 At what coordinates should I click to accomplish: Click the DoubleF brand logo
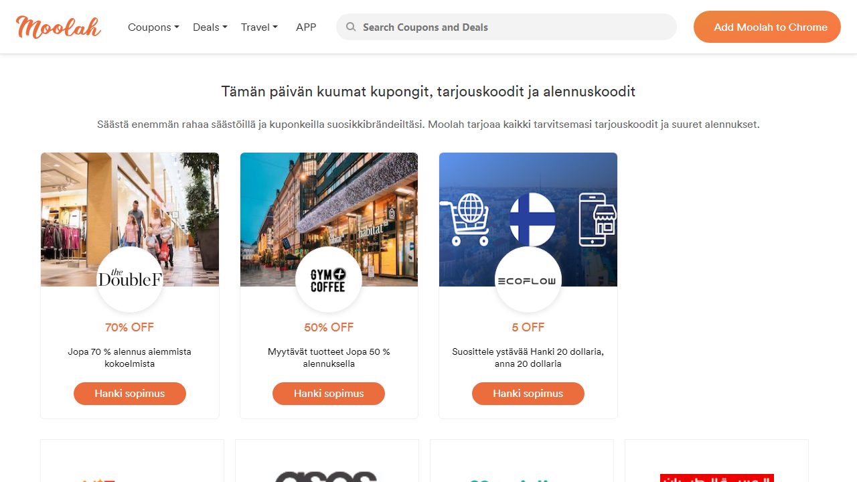coord(130,279)
